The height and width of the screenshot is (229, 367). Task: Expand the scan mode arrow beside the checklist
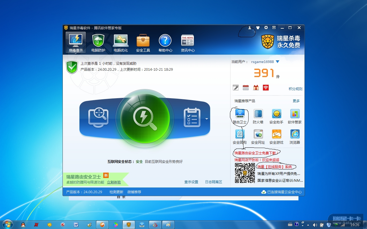click(x=207, y=119)
